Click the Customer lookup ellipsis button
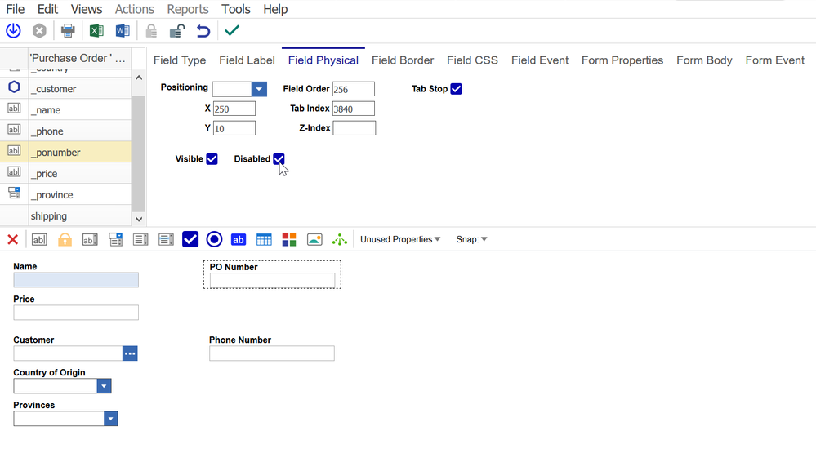816x462 pixels. point(130,353)
